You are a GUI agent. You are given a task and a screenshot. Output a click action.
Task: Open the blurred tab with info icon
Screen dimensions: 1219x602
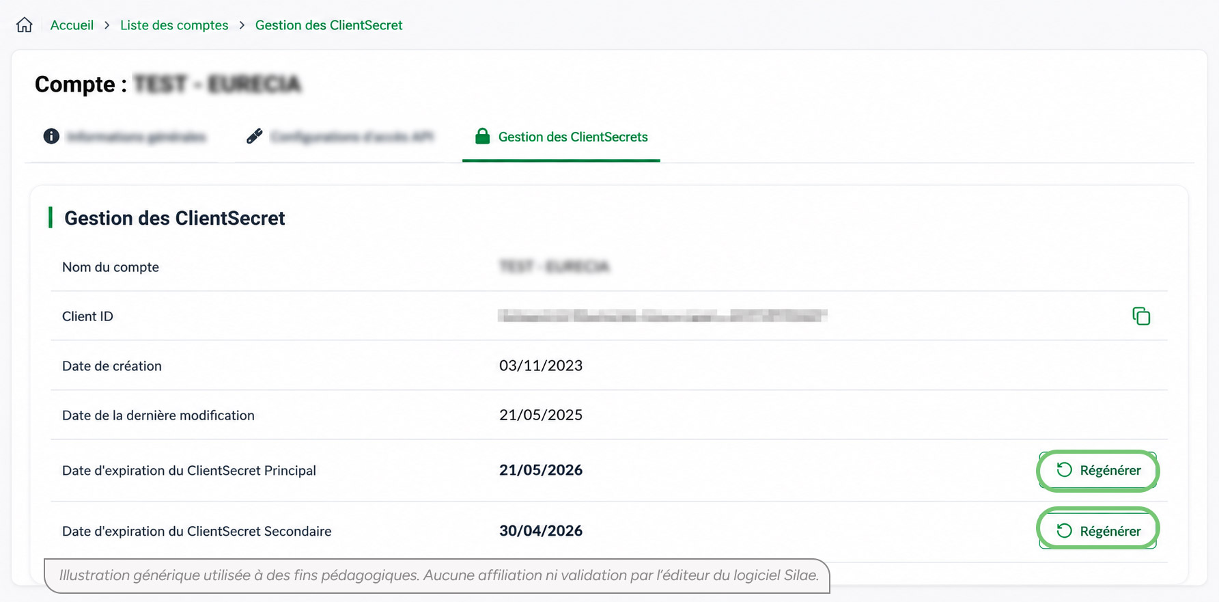click(x=124, y=137)
